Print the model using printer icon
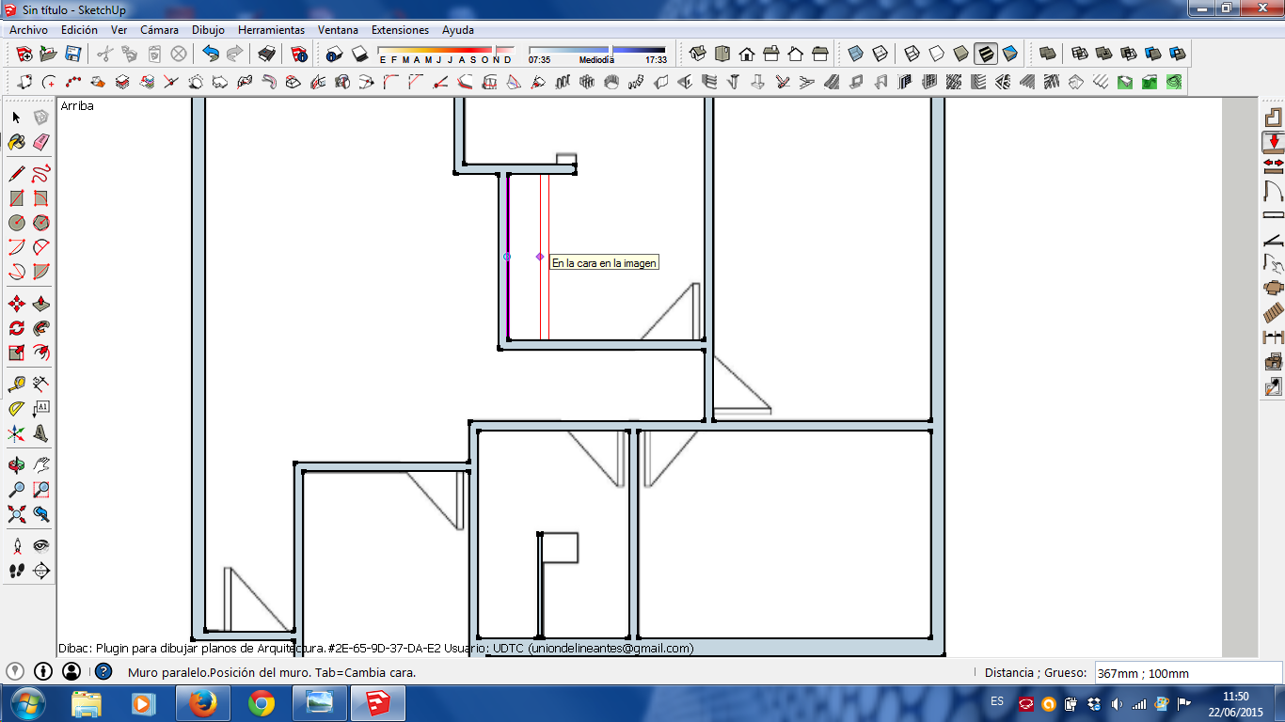Viewport: 1285px width, 722px height. [x=266, y=54]
